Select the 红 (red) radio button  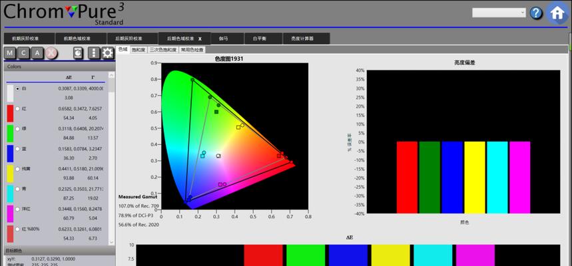point(17,108)
